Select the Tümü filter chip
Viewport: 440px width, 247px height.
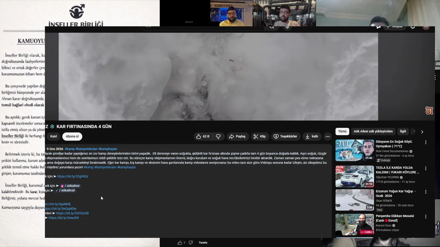342,131
